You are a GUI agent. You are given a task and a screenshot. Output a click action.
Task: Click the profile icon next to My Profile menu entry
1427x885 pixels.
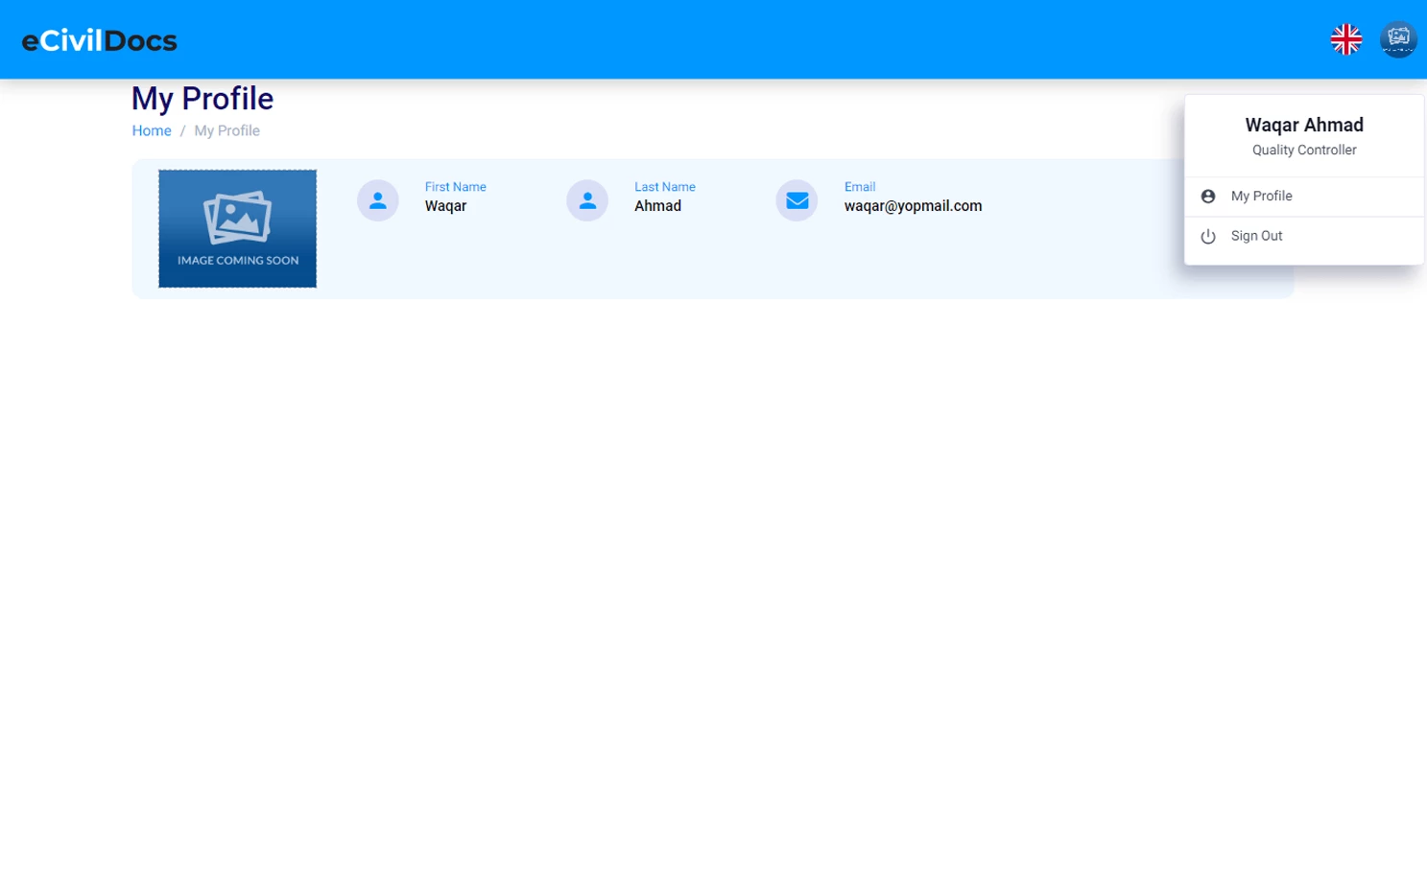[x=1206, y=196]
